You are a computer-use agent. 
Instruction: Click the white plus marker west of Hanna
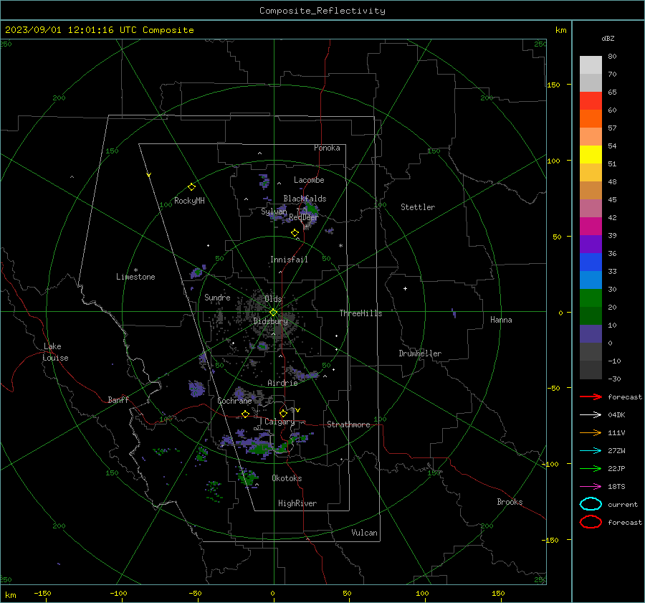click(x=405, y=288)
